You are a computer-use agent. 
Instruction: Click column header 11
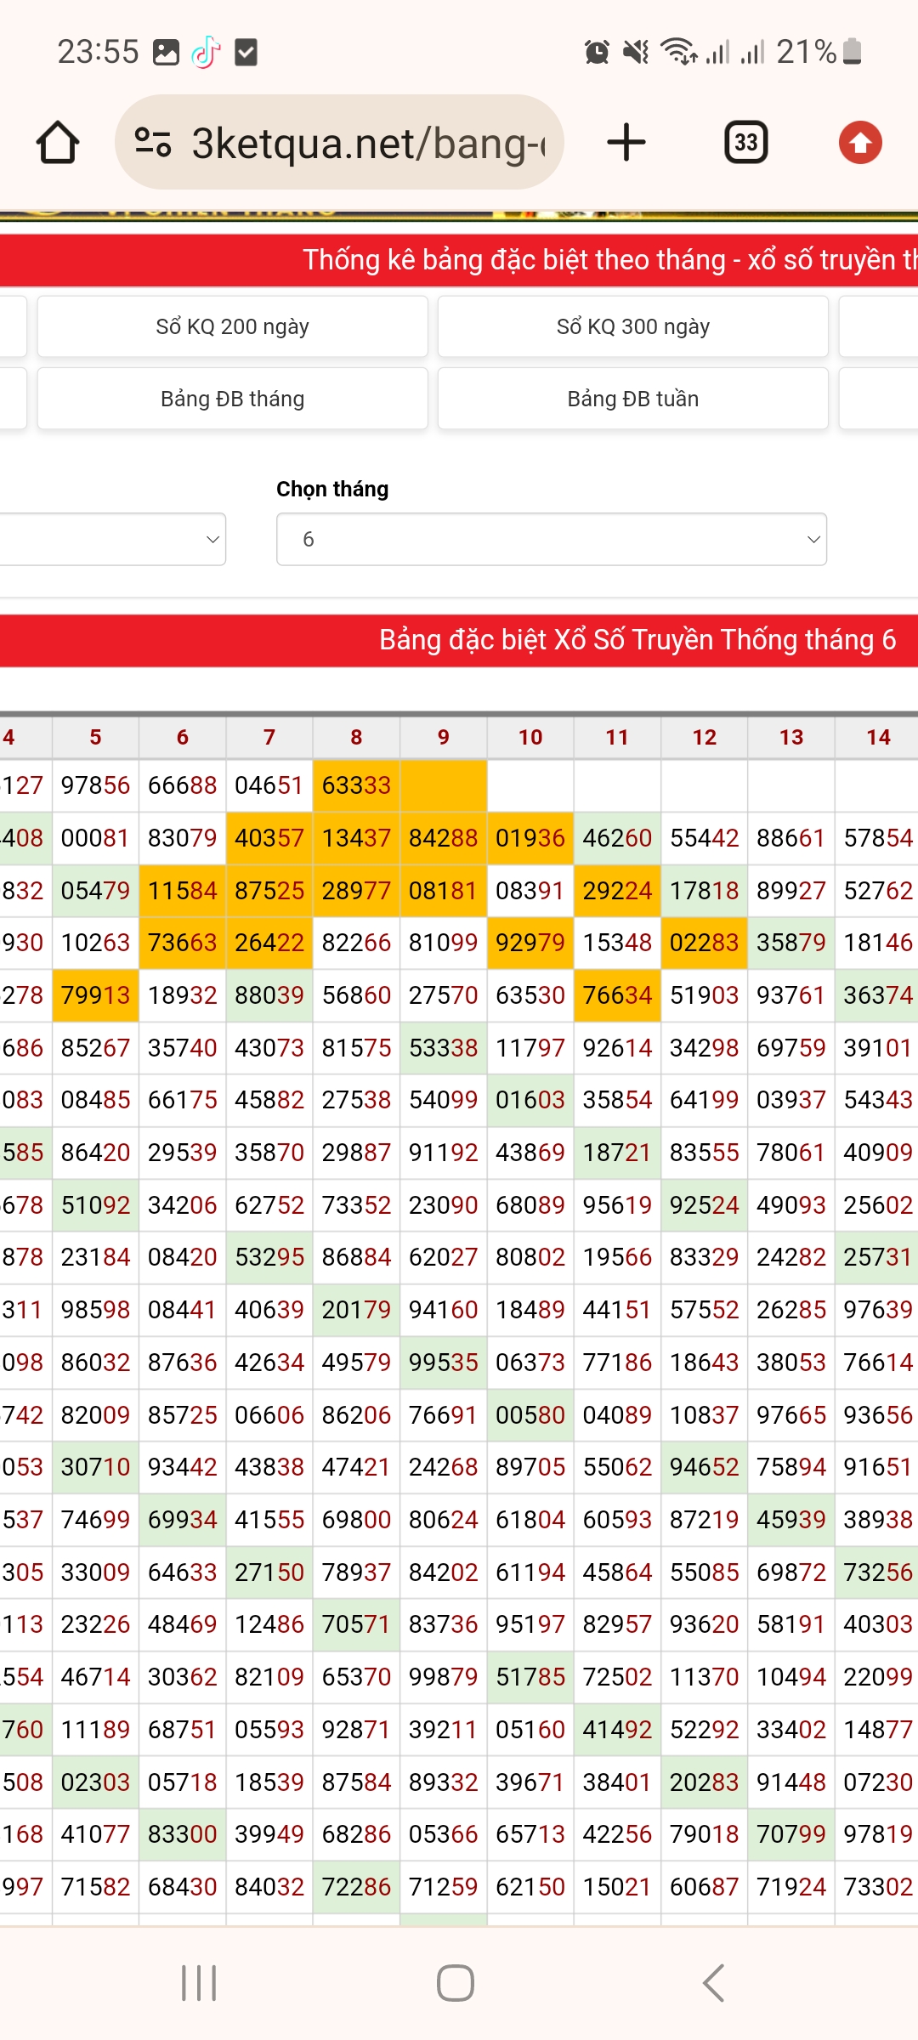coord(617,737)
